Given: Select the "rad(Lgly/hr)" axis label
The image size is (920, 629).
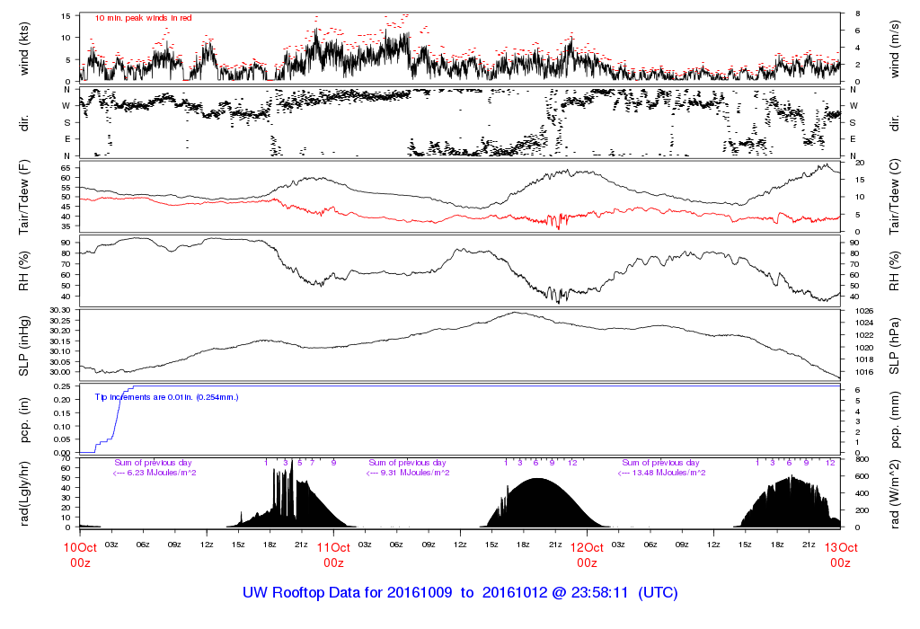Looking at the screenshot, I should (x=25, y=492).
